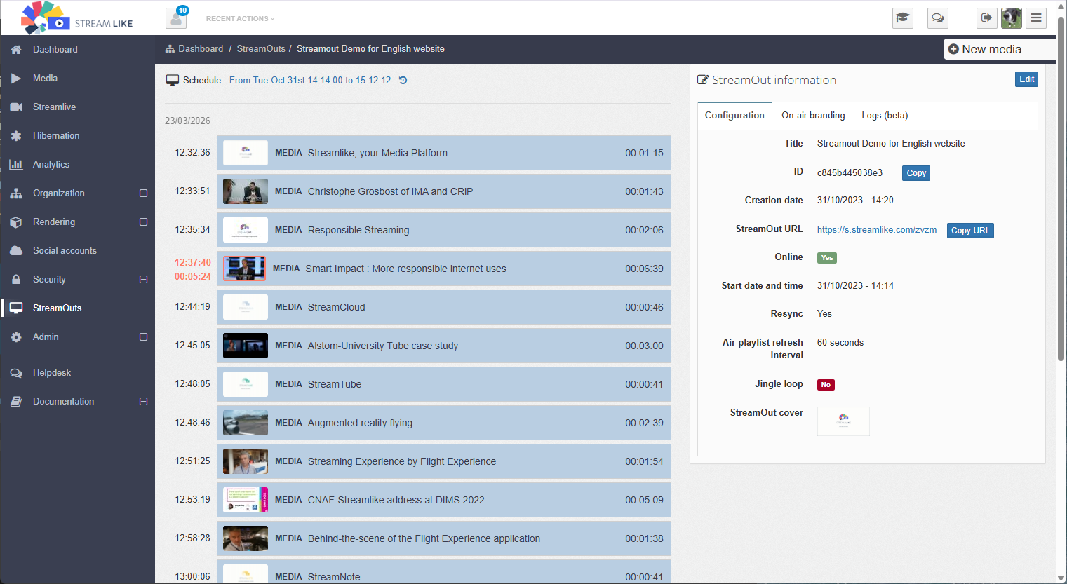Click the logout arrow icon

coord(986,18)
